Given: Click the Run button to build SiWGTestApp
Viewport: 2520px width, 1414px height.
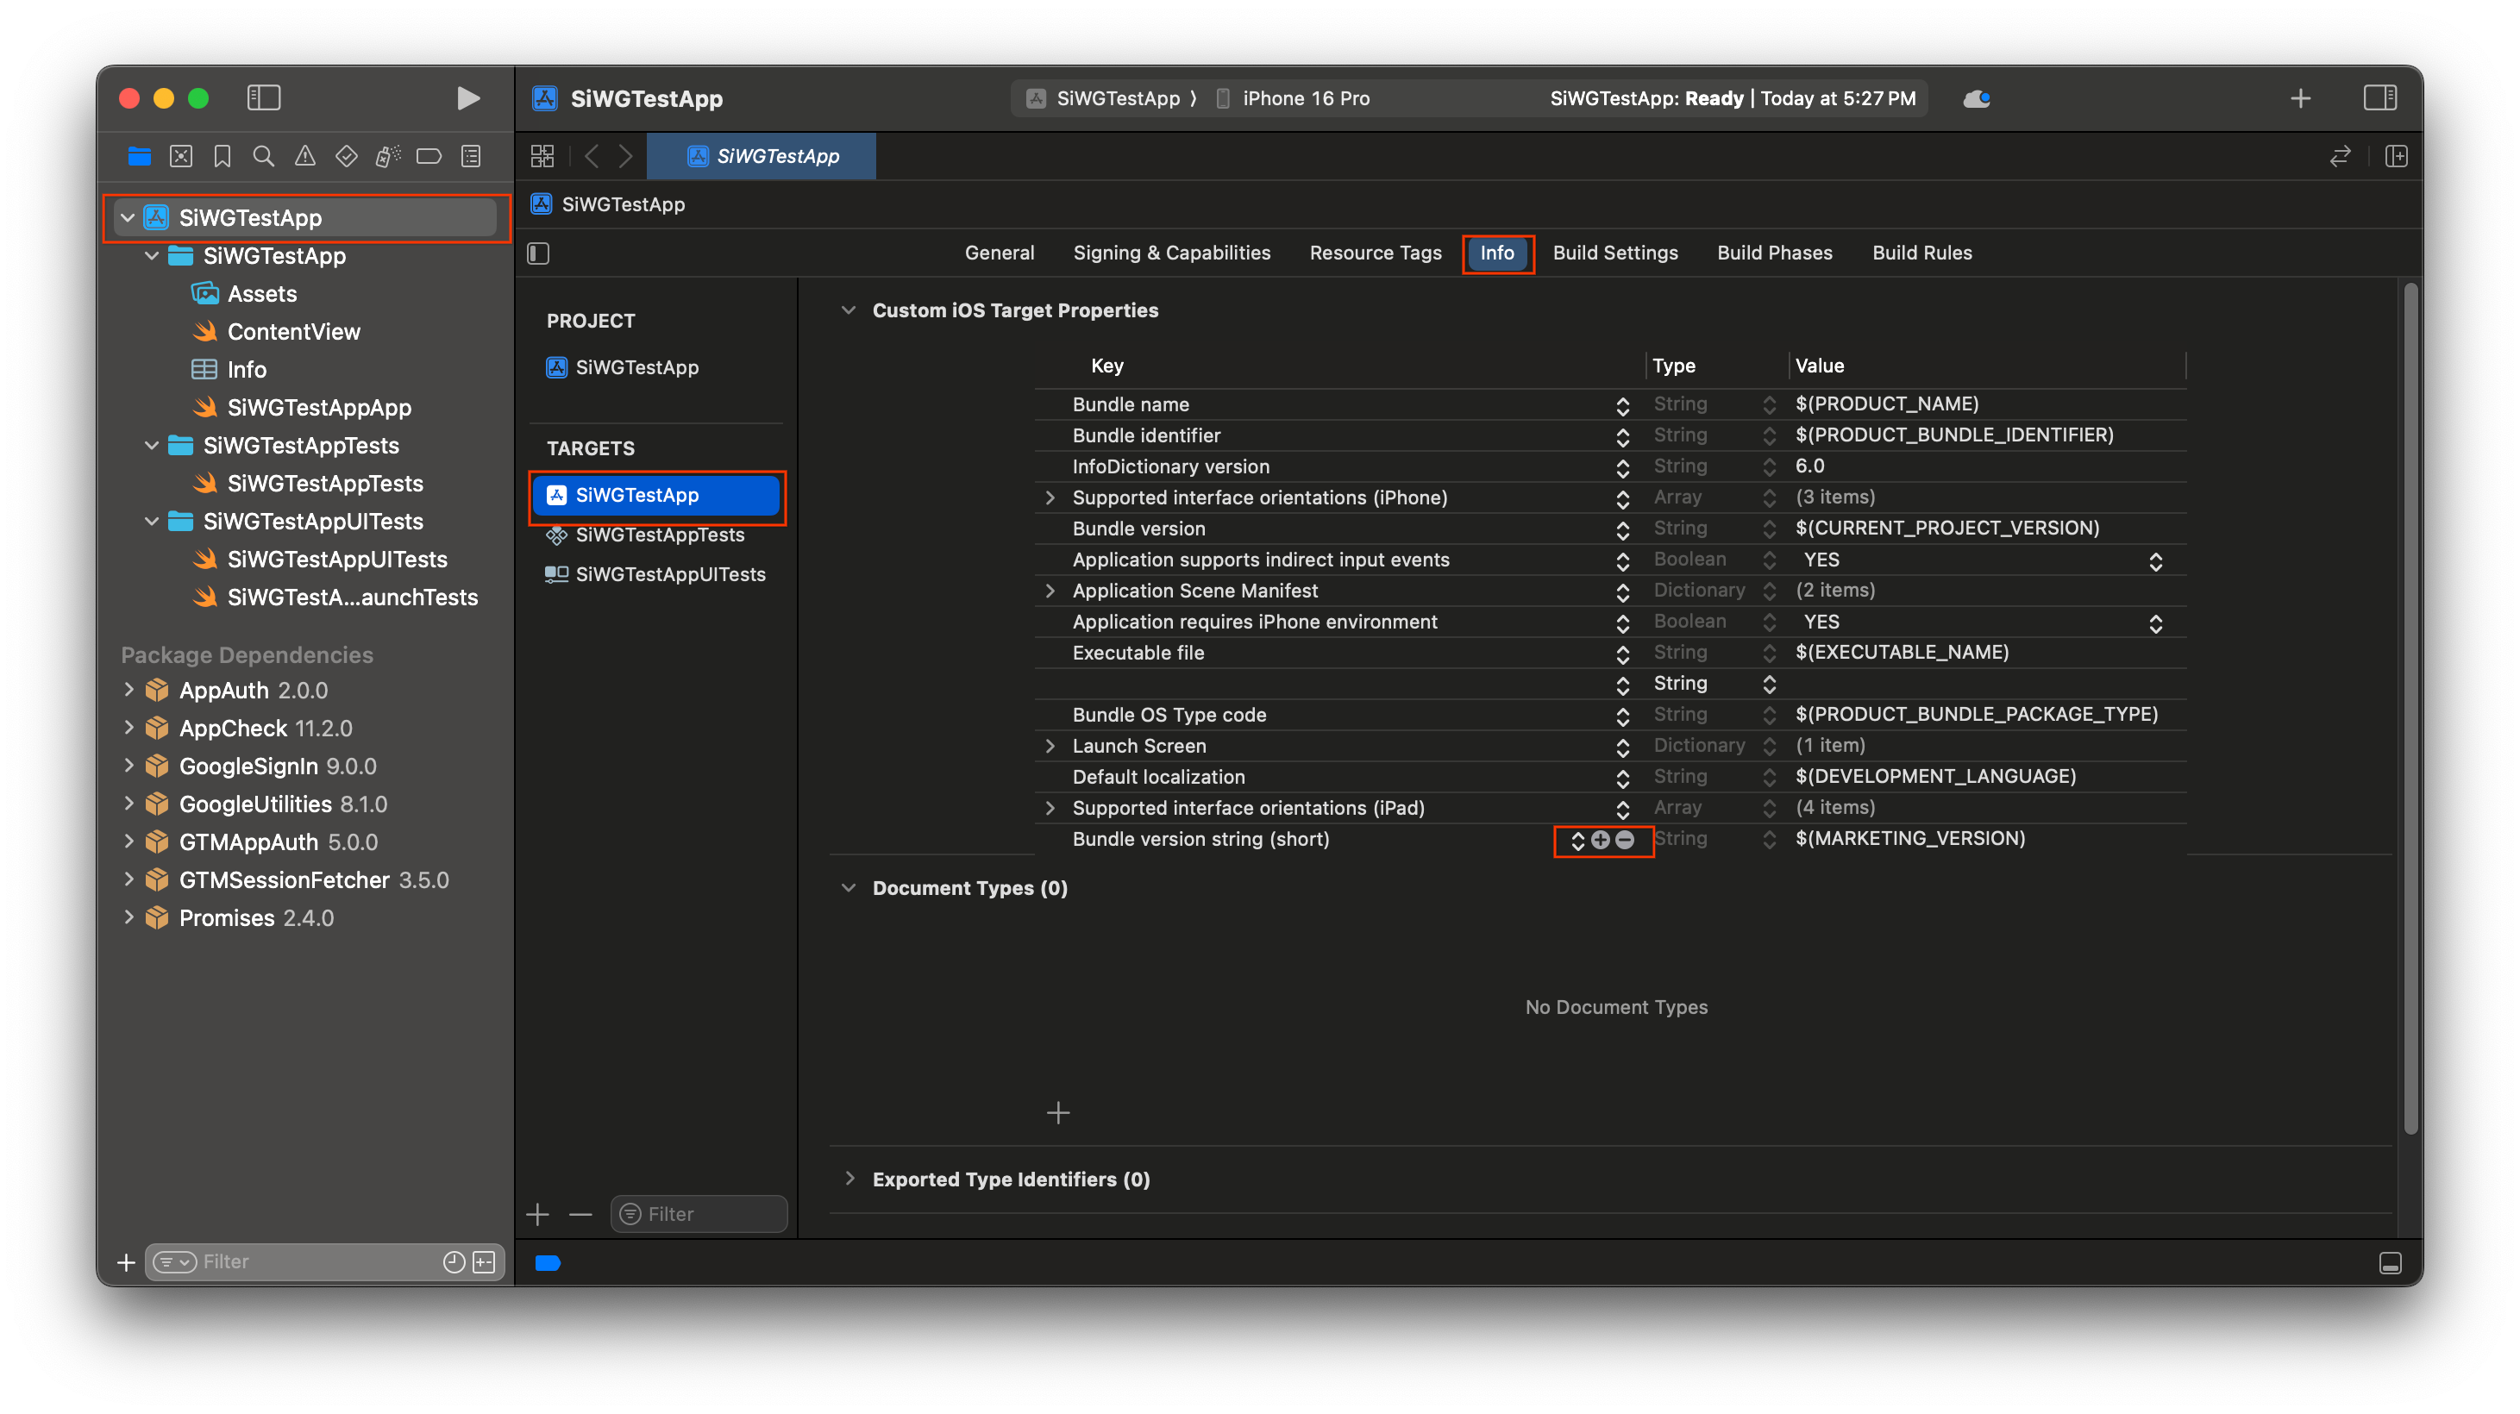Looking at the screenshot, I should coord(467,97).
